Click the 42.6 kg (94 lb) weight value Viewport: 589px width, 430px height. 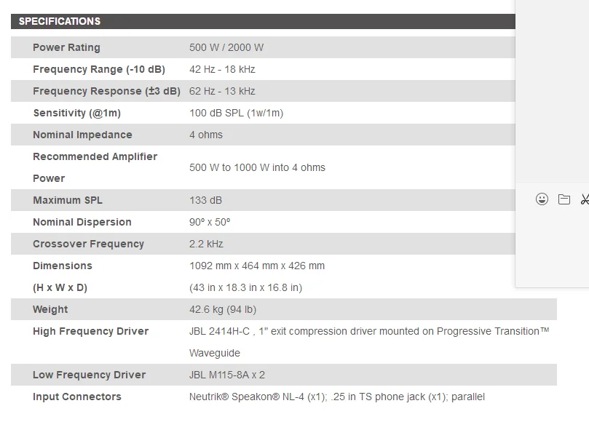[223, 309]
